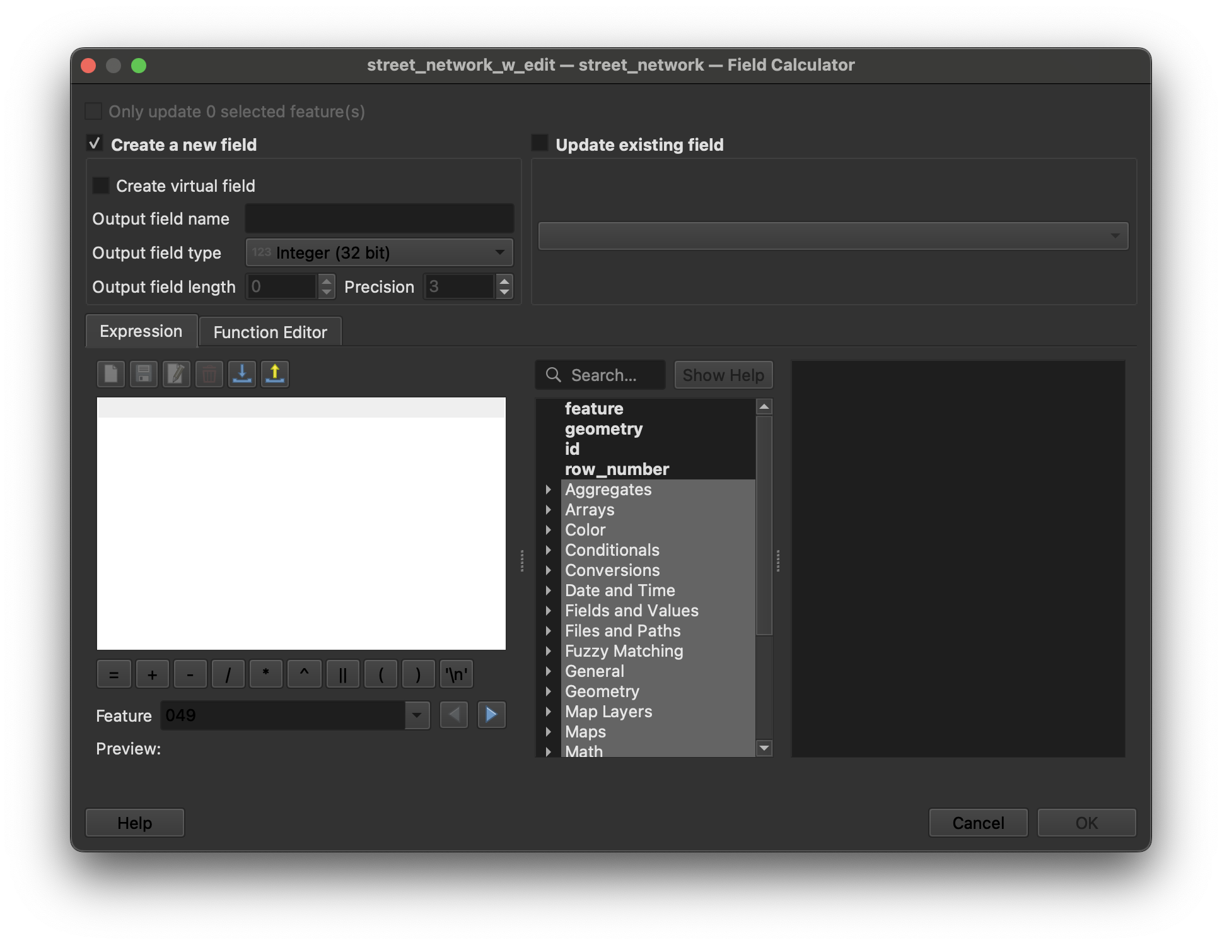1222x945 pixels.
Task: Click the delete expression trash icon
Action: [209, 374]
